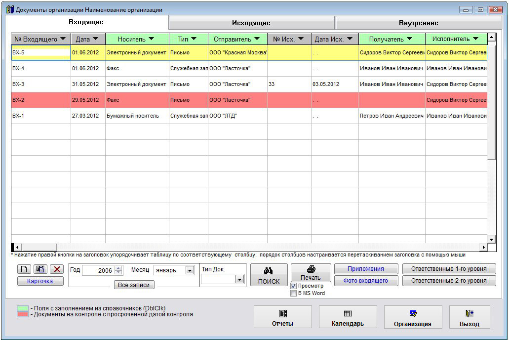Click the copy record icon

point(40,269)
